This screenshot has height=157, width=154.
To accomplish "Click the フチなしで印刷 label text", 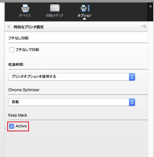I will pos(27,50).
